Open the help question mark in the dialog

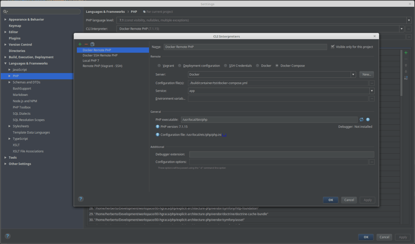(81, 199)
